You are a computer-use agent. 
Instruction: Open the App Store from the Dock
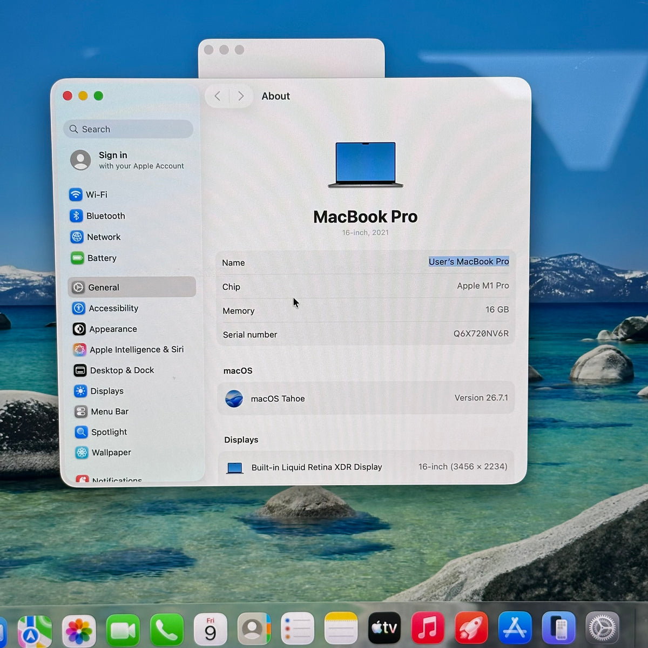(515, 628)
